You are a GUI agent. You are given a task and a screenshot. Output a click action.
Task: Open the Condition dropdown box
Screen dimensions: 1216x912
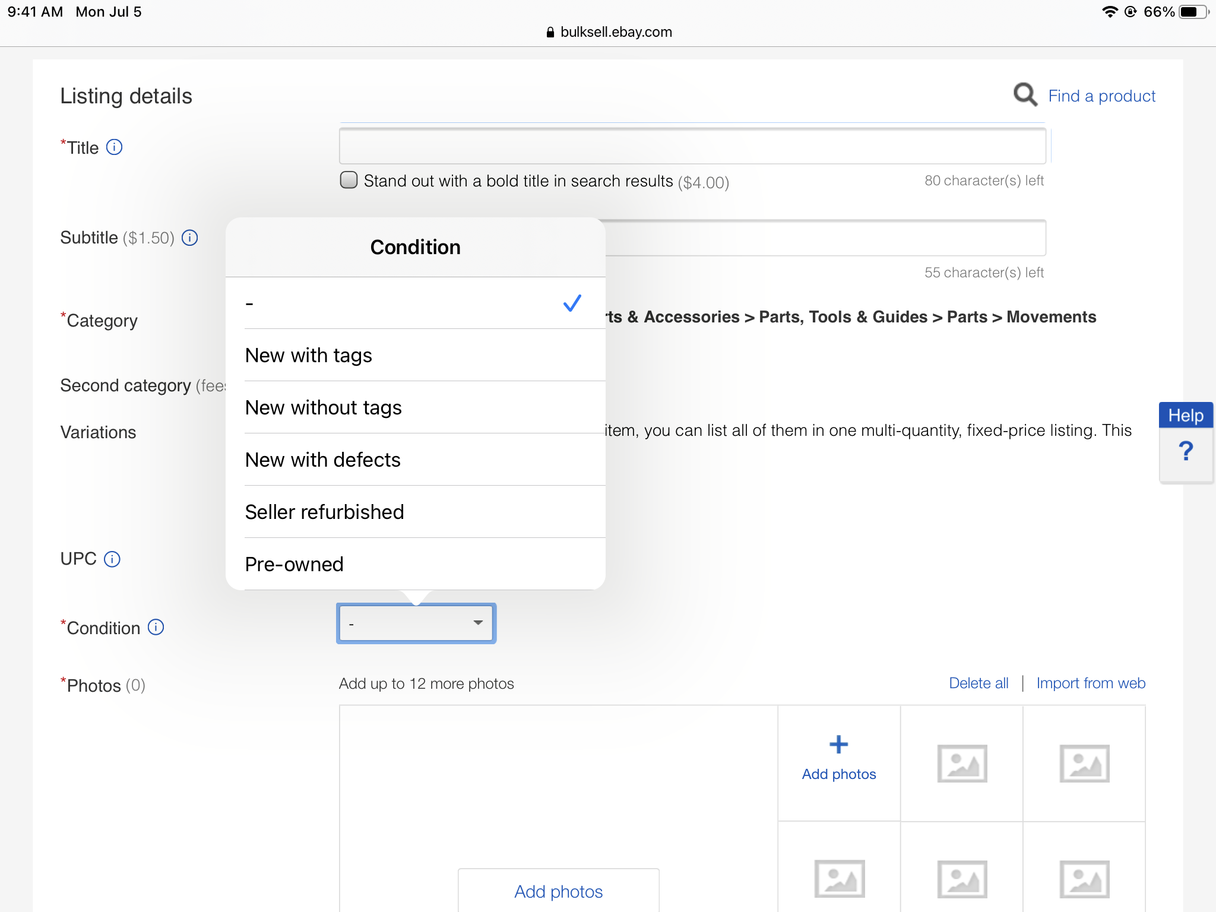click(416, 623)
